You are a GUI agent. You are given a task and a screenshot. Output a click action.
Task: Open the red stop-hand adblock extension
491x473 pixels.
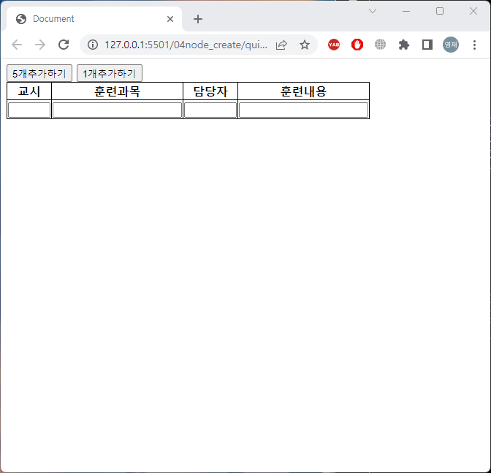click(x=357, y=45)
